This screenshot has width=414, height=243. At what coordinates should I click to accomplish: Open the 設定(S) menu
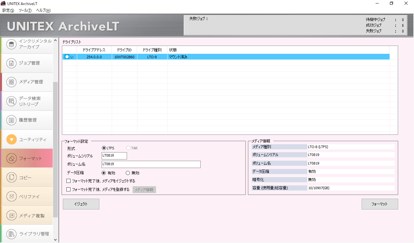point(8,10)
